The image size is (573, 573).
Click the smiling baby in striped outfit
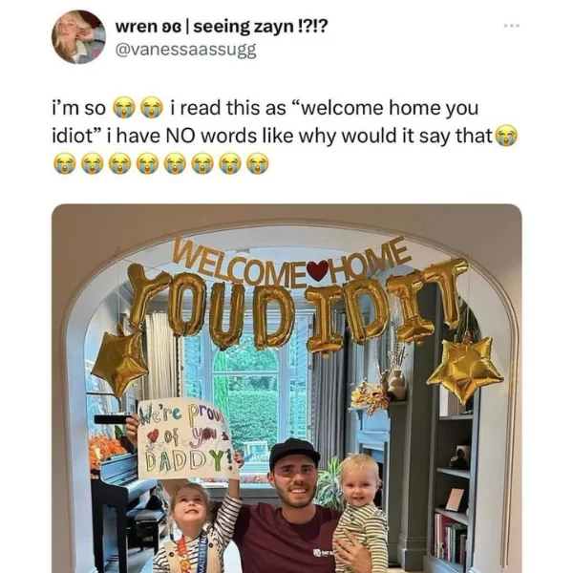[360, 512]
